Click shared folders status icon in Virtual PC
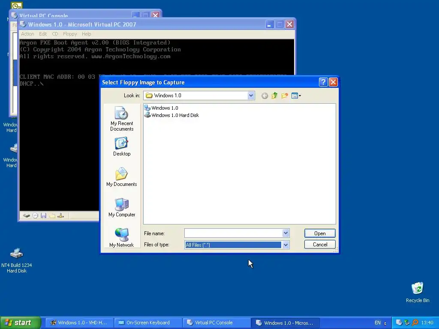The height and width of the screenshot is (329, 439). tap(52, 215)
